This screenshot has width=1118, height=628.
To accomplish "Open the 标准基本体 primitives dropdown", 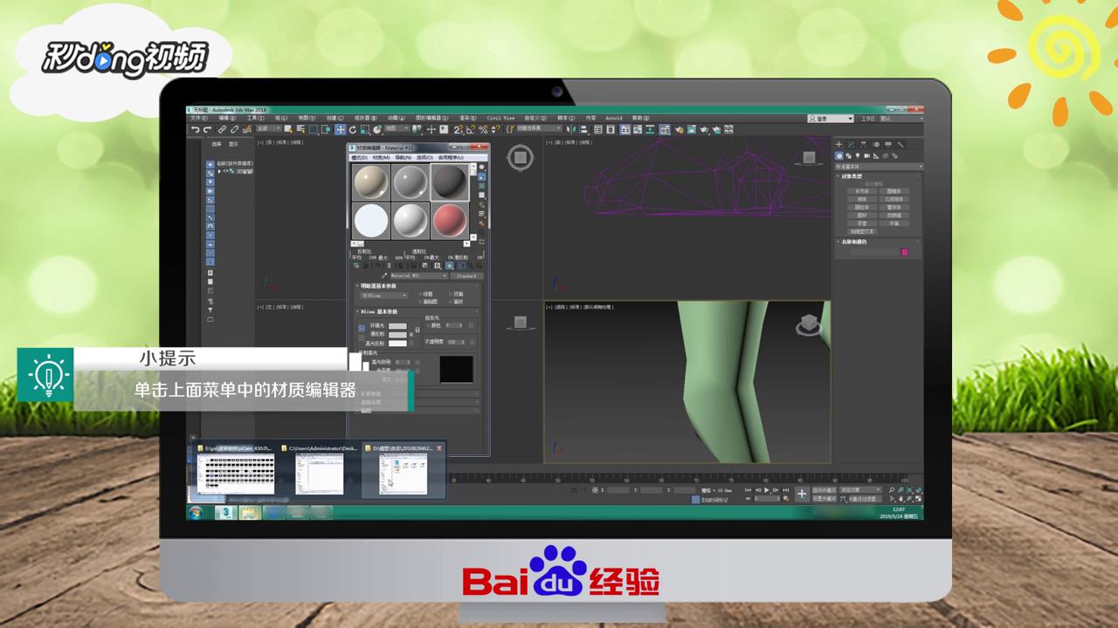I will click(879, 167).
